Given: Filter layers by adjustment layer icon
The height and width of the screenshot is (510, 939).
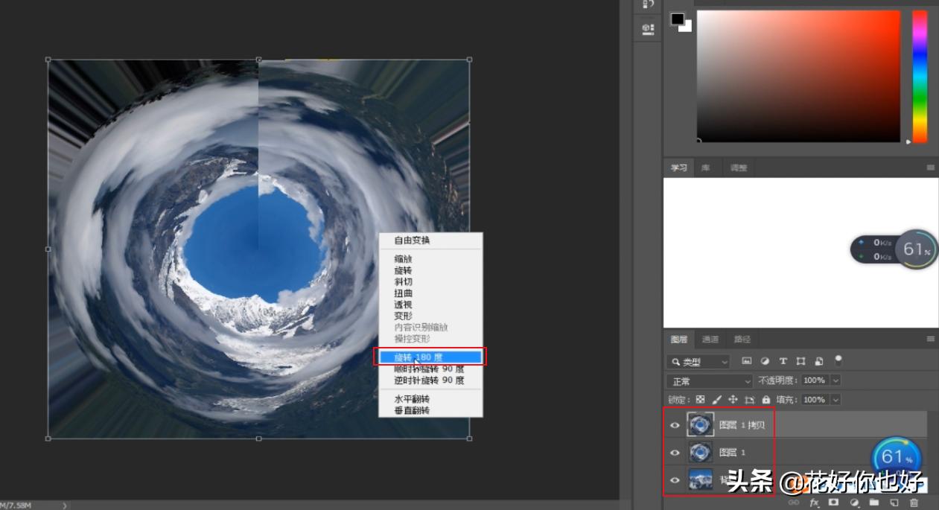Looking at the screenshot, I should click(x=765, y=361).
